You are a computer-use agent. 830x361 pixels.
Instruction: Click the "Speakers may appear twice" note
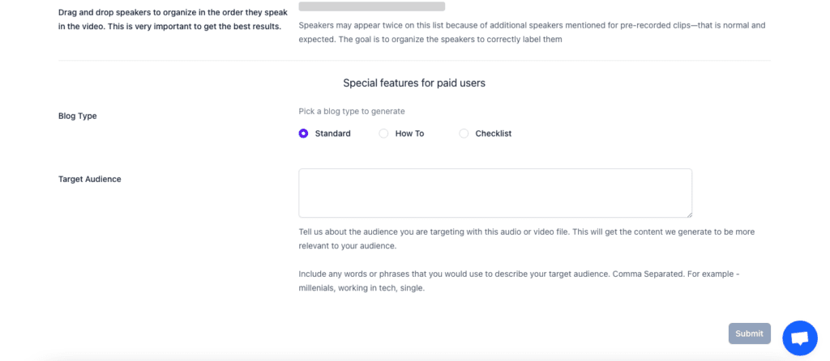pyautogui.click(x=532, y=32)
